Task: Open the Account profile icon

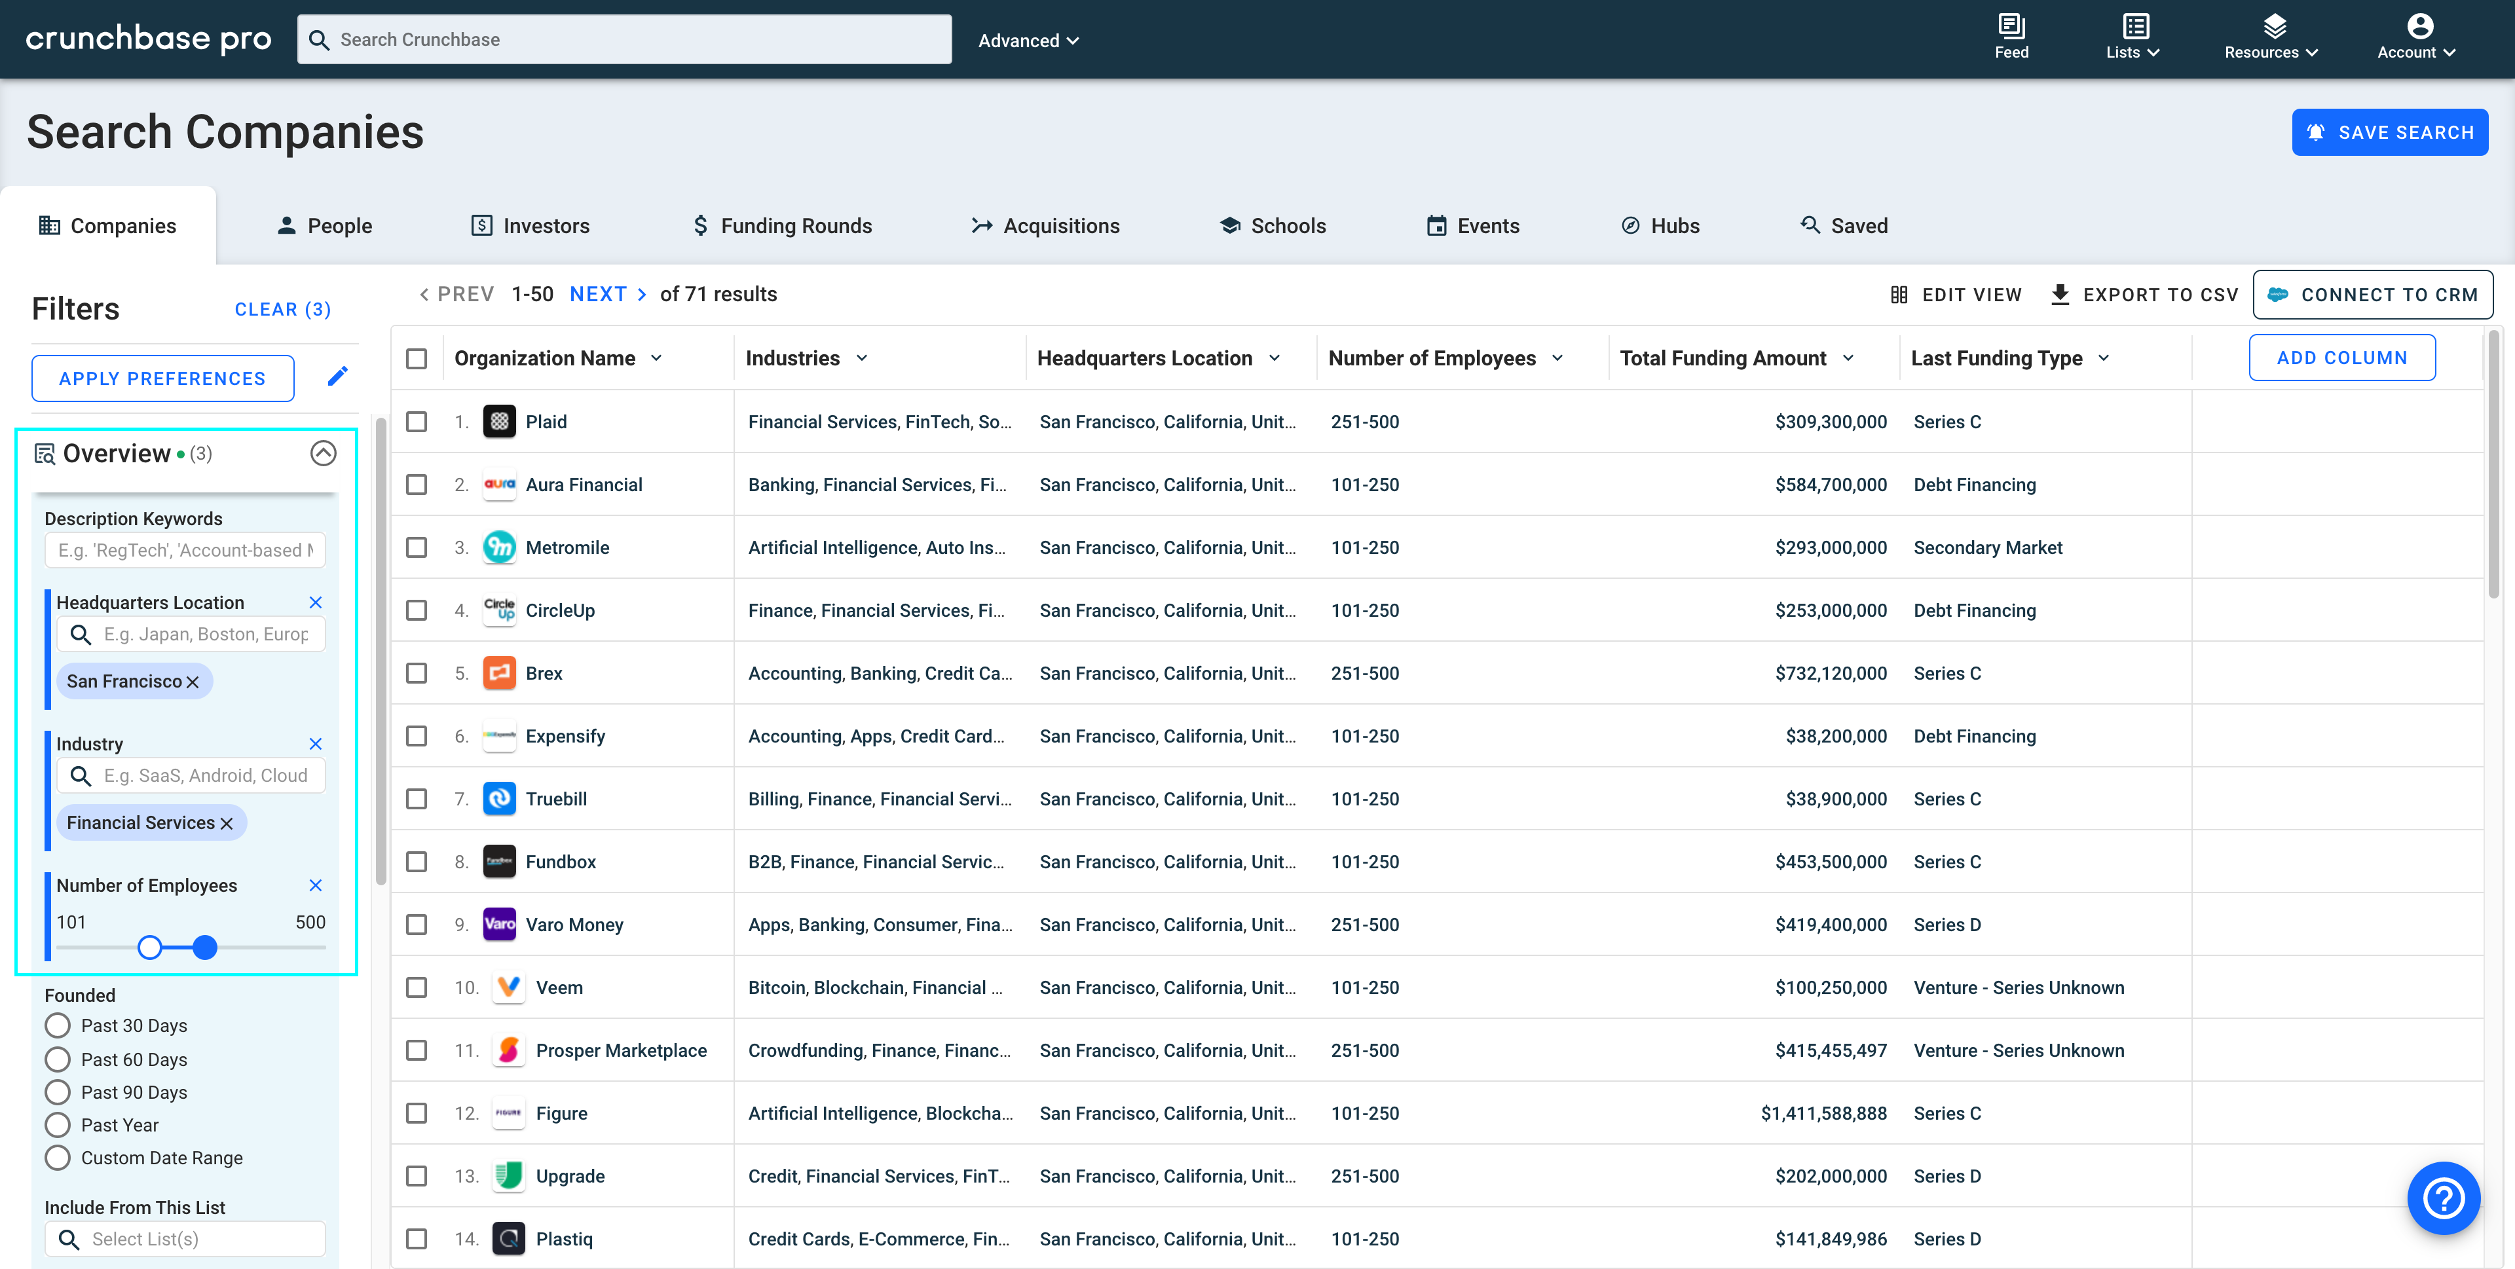Action: pos(2419,26)
